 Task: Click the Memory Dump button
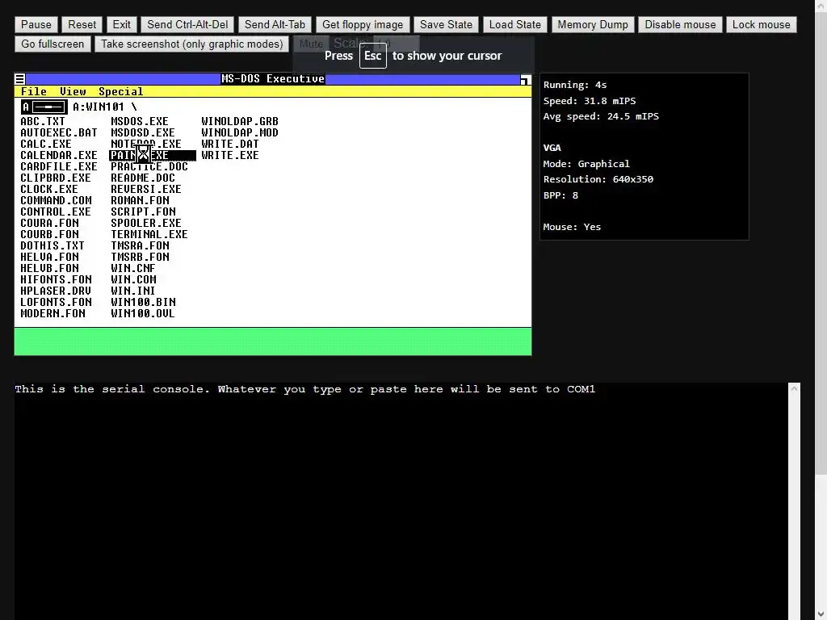[x=593, y=25]
